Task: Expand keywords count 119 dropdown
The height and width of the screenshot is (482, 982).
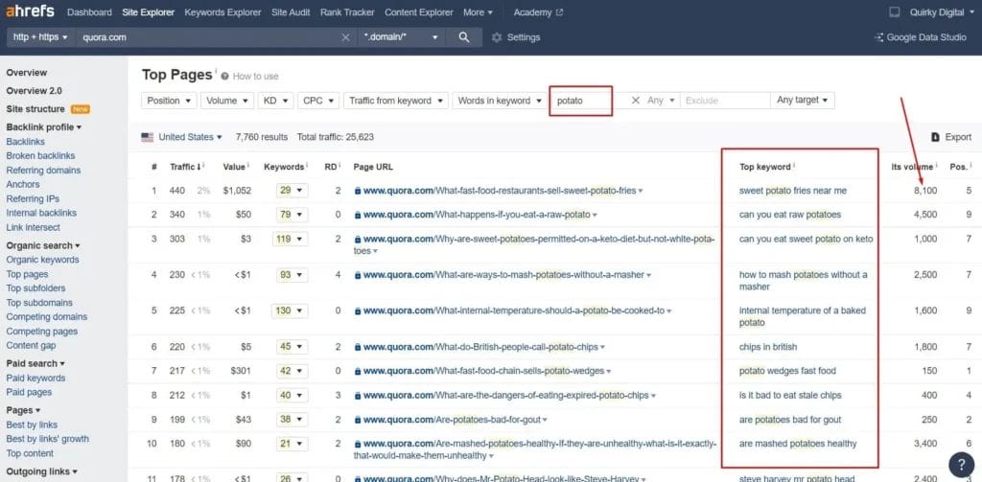Action: [290, 239]
